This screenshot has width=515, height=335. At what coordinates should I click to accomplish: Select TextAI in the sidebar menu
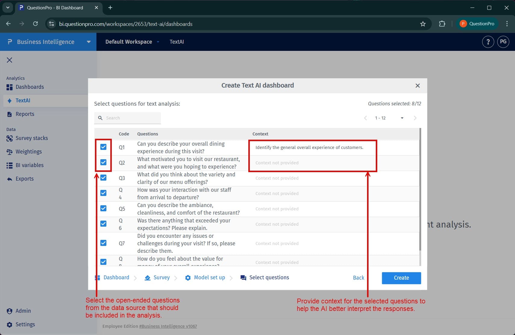click(23, 101)
